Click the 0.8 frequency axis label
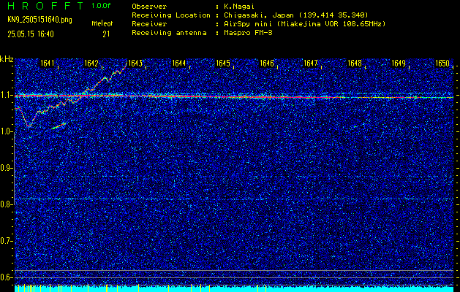Viewport: 460px width, 292px height. pos(4,204)
